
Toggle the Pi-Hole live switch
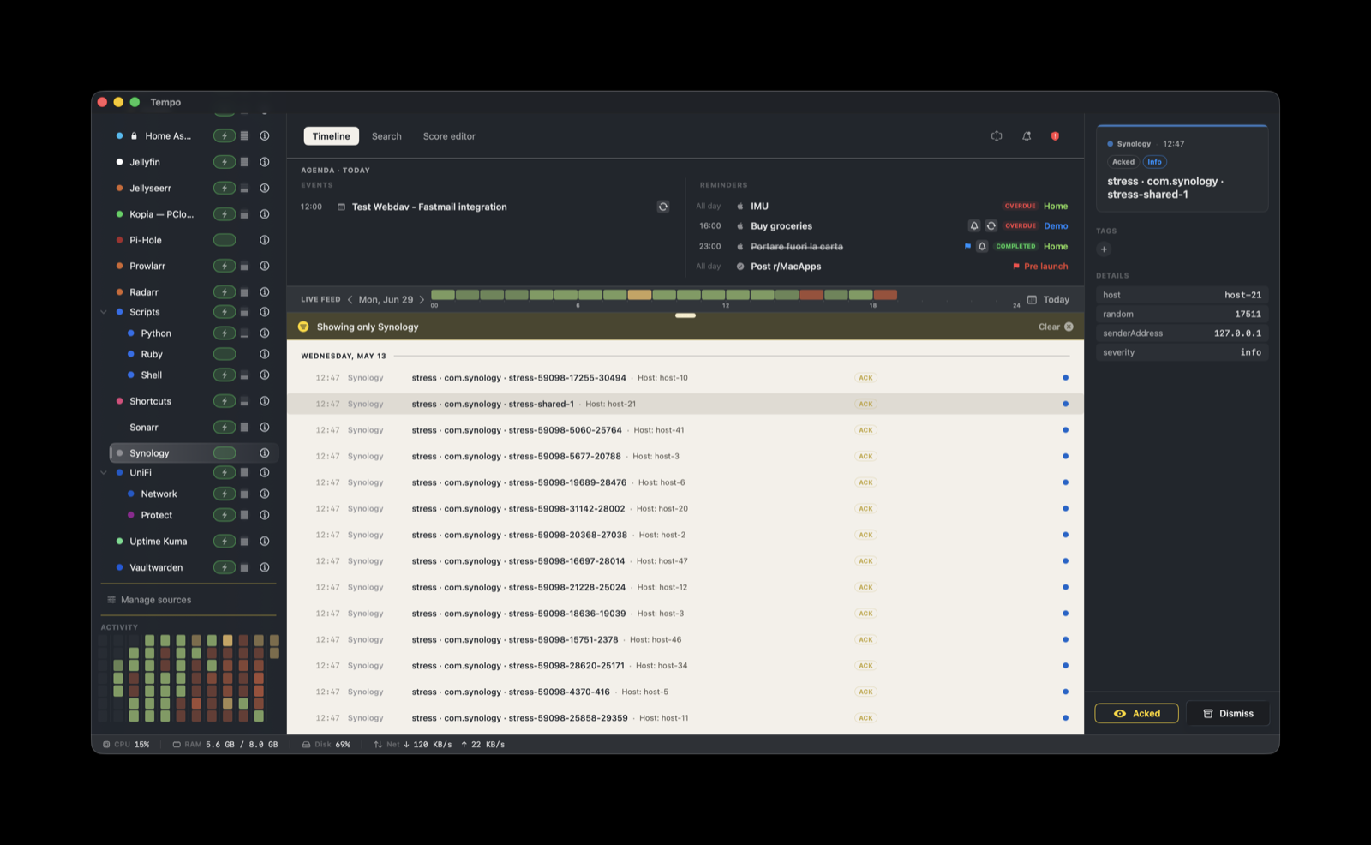225,240
